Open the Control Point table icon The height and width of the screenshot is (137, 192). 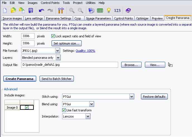[x=100, y=11]
